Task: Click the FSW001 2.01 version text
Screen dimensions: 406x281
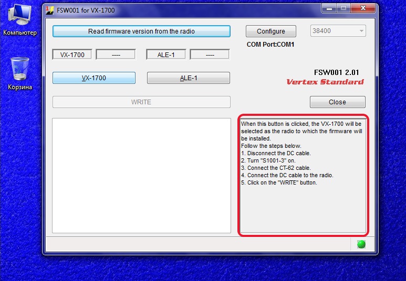Action: (336, 72)
